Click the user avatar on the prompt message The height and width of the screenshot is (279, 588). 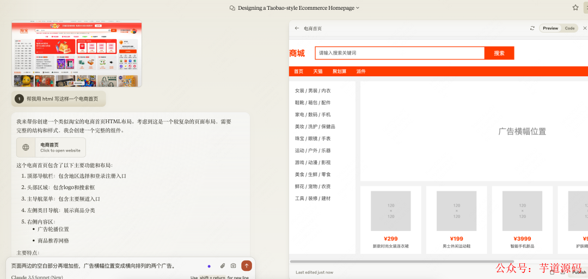[19, 99]
